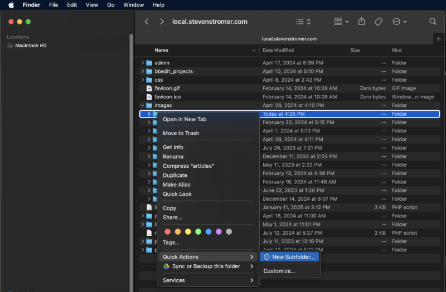Collapse the images folder
The width and height of the screenshot is (446, 292).
pos(143,105)
